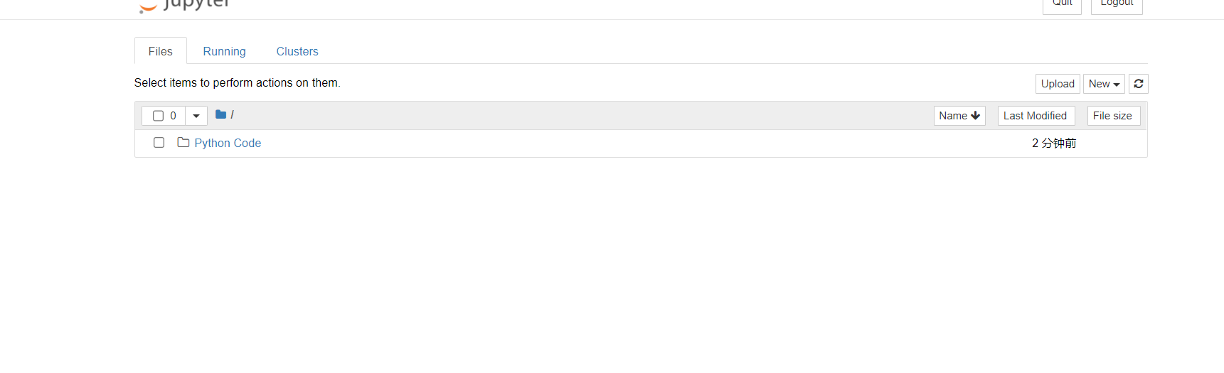1224x373 pixels.
Task: Open the New dropdown menu
Action: pos(1103,84)
